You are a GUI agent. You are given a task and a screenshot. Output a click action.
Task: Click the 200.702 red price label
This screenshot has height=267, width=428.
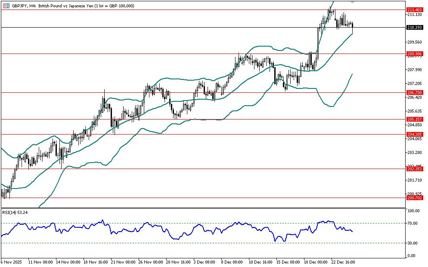(414, 198)
